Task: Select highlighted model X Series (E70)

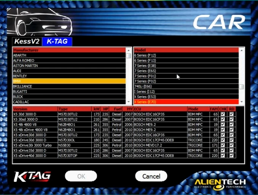Action: coord(186,102)
